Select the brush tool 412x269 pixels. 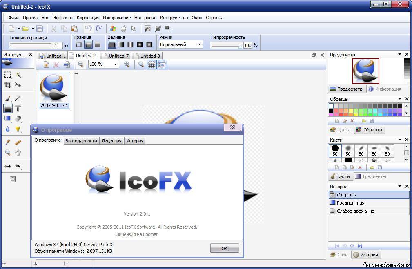pos(8,98)
